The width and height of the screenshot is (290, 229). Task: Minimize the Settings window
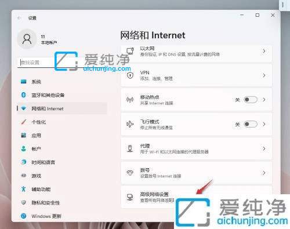click(242, 15)
